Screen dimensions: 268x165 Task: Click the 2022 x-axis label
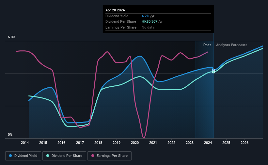[x=171, y=143]
